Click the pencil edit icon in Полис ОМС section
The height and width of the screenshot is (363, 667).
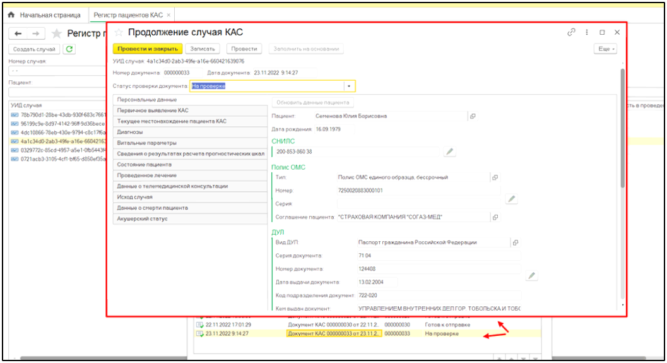click(x=512, y=199)
